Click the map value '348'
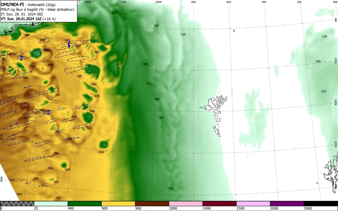Viewport: 338px width, 211px height. pyautogui.click(x=145, y=64)
